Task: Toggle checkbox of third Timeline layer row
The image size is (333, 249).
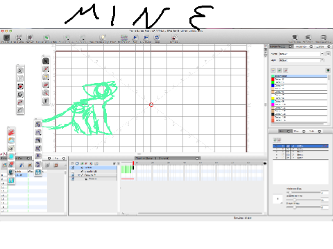Action: coord(73,175)
